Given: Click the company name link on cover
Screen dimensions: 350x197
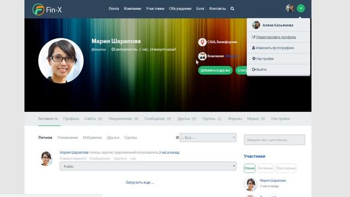Looking at the screenshot, I should 232,56.
